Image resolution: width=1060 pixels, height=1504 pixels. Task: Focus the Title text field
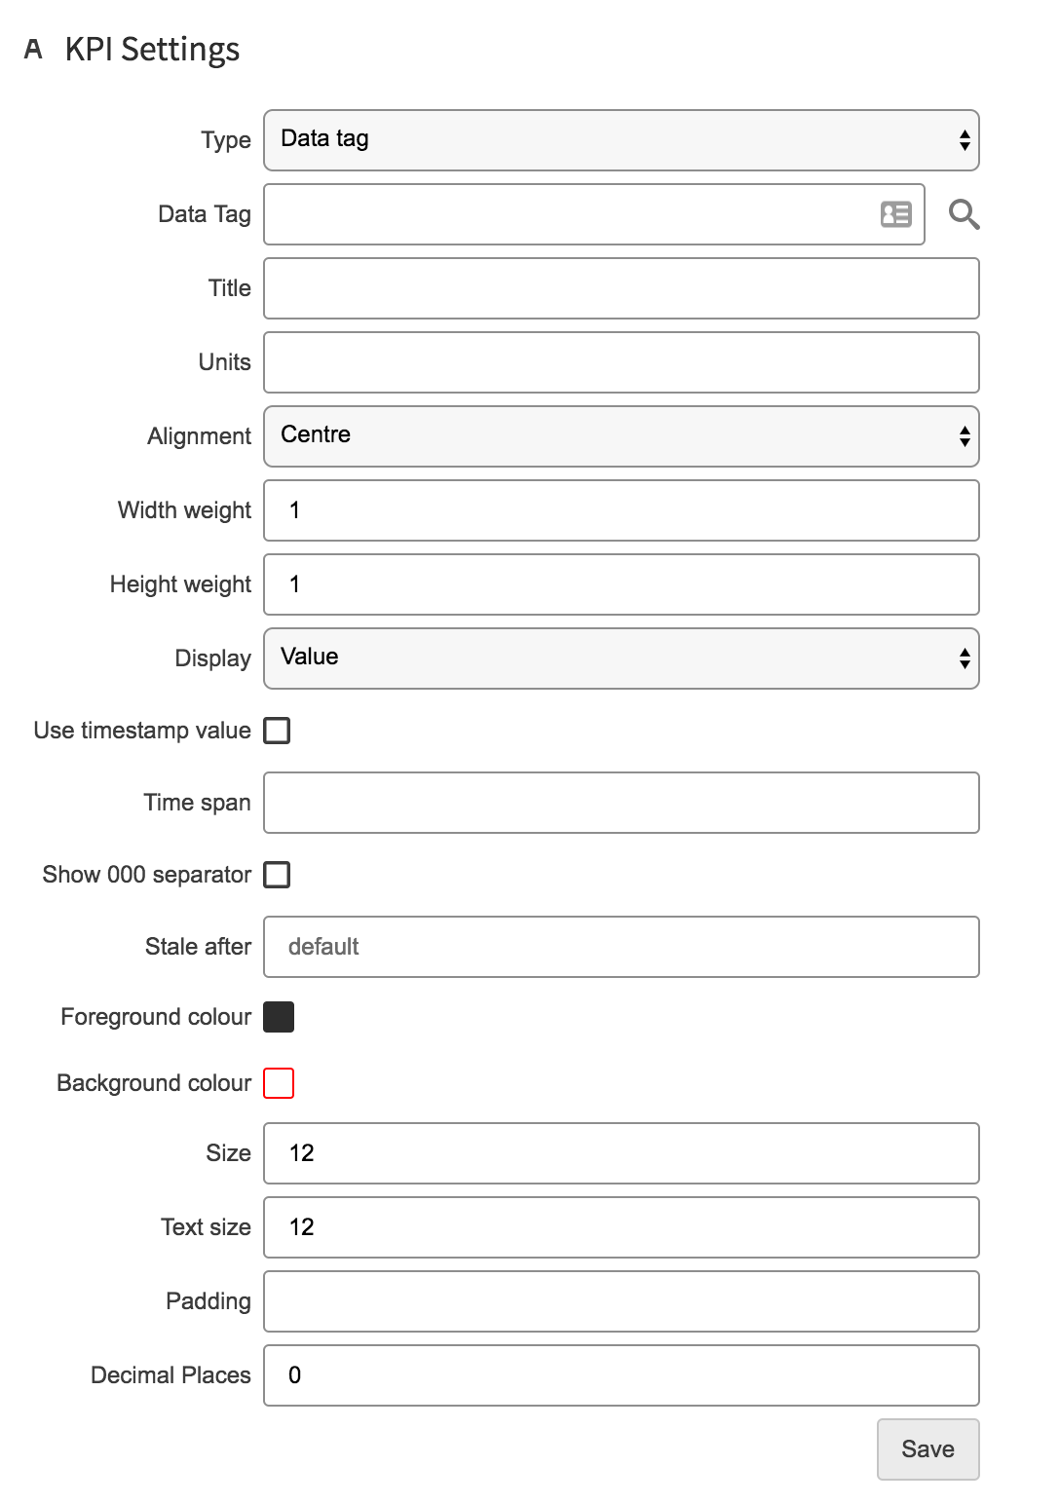[x=622, y=288]
